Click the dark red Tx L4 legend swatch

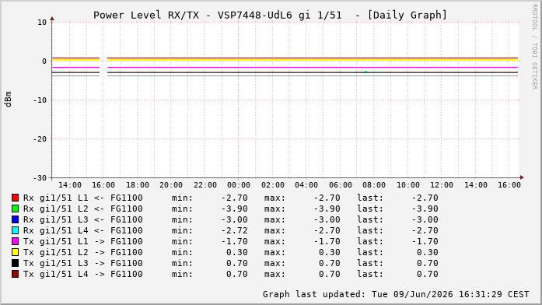tap(15, 274)
